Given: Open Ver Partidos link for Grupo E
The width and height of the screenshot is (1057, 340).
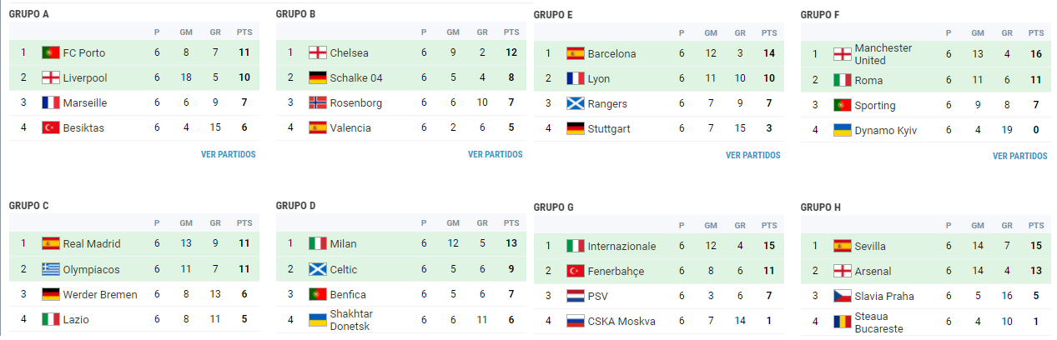Looking at the screenshot, I should [x=753, y=155].
